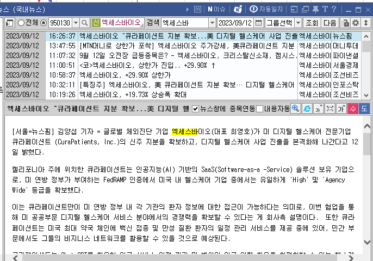Click the article scroll up arrow
The width and height of the screenshot is (373, 261).
click(367, 126)
